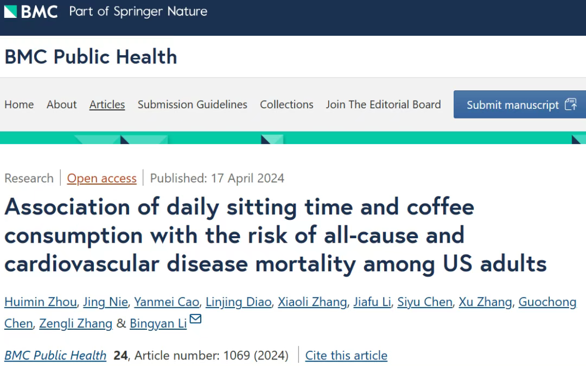Screen dimensions: 586x366
Task: Follow the Open access link
Action: tap(101, 178)
